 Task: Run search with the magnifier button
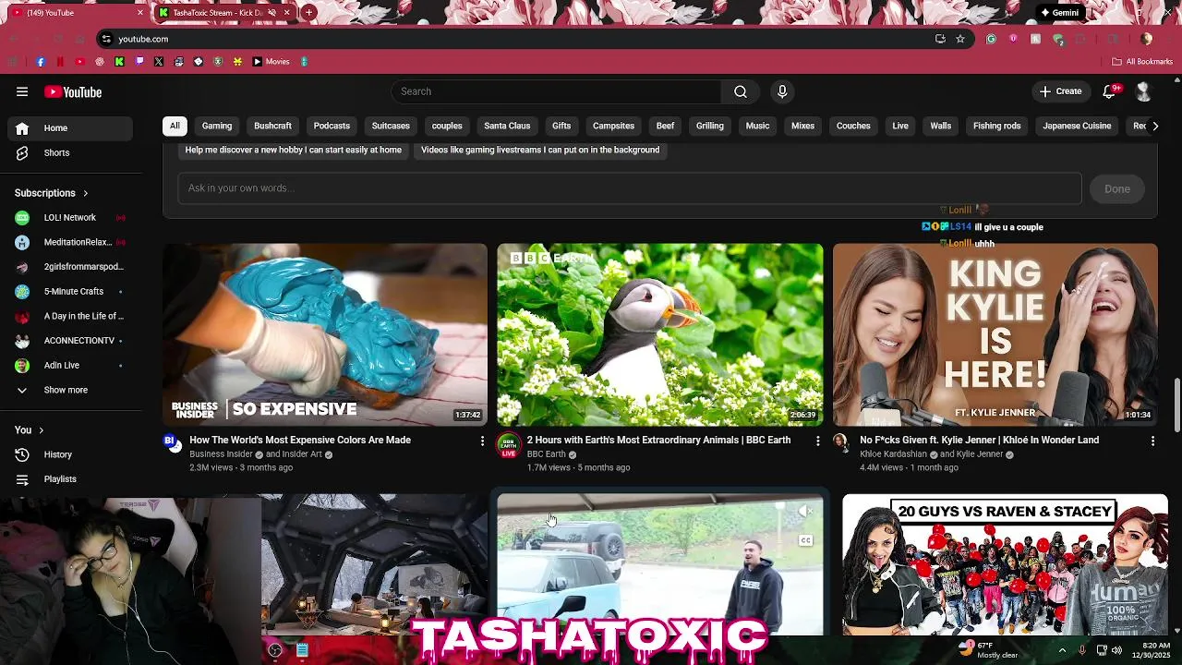click(x=741, y=91)
